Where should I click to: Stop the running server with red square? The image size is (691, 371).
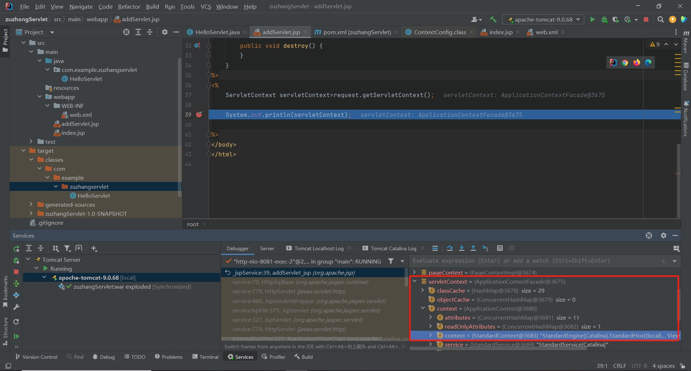646,19
